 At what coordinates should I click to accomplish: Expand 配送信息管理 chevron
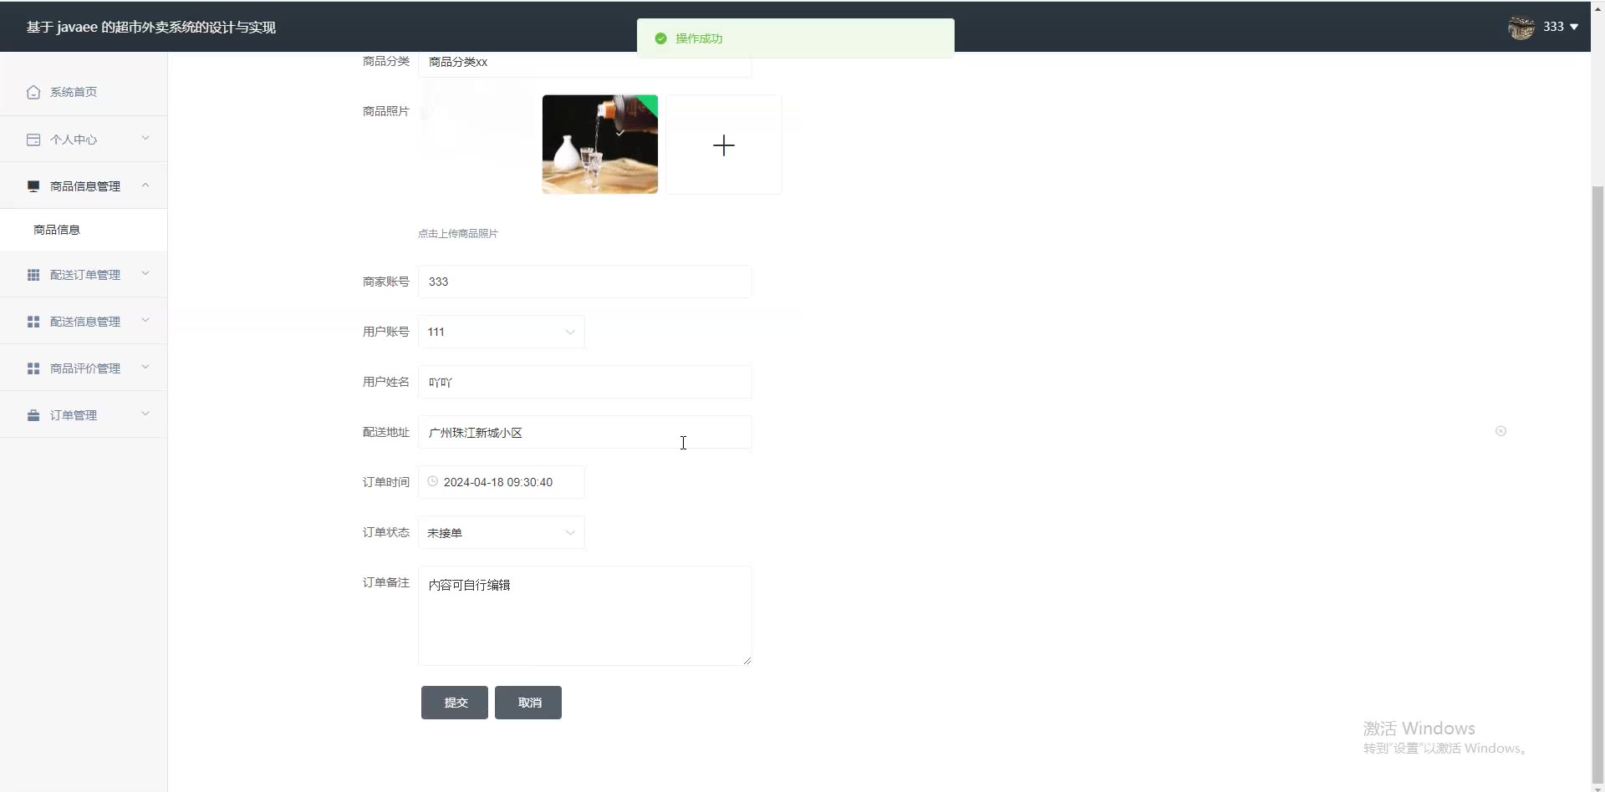tap(145, 321)
